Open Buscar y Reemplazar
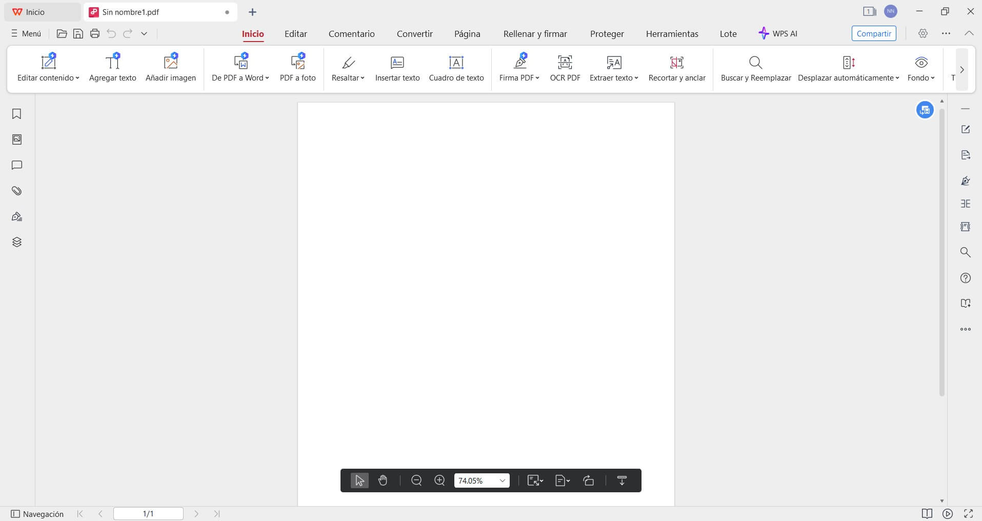982x521 pixels. point(756,68)
